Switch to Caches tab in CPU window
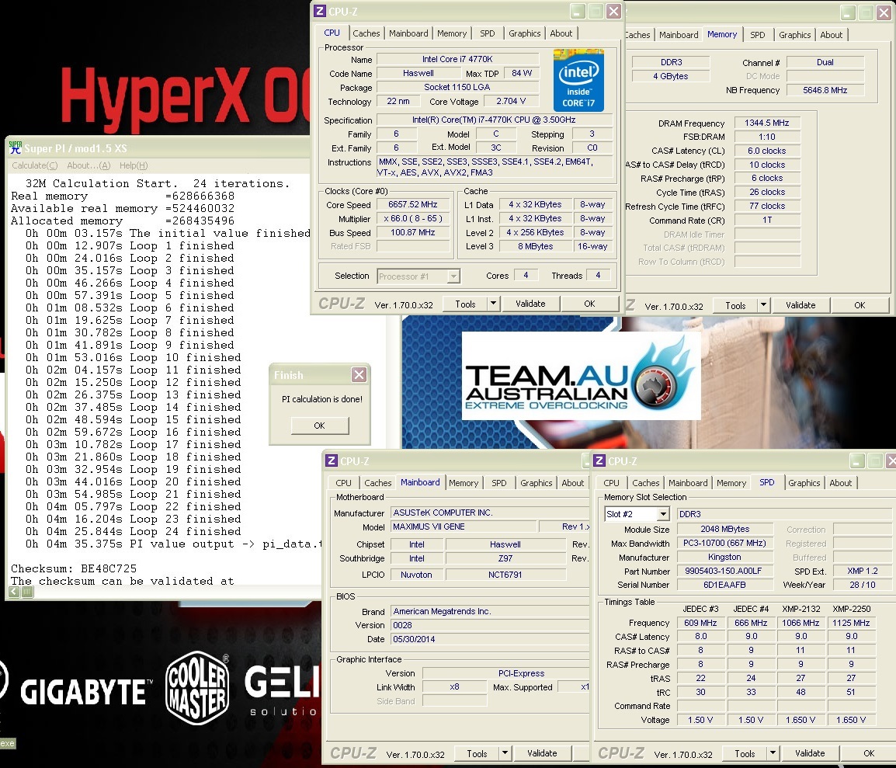Screen dimensions: 896x768 click(366, 33)
